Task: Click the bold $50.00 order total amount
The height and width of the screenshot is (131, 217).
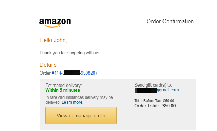Action: pyautogui.click(x=169, y=106)
